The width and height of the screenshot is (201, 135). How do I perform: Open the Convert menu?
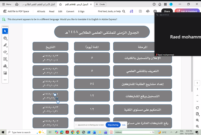(70, 11)
